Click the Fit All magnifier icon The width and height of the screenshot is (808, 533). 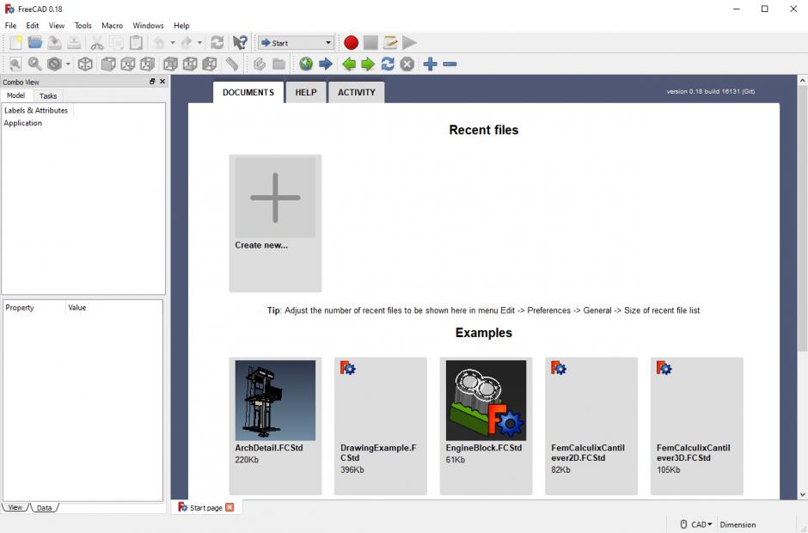15,64
